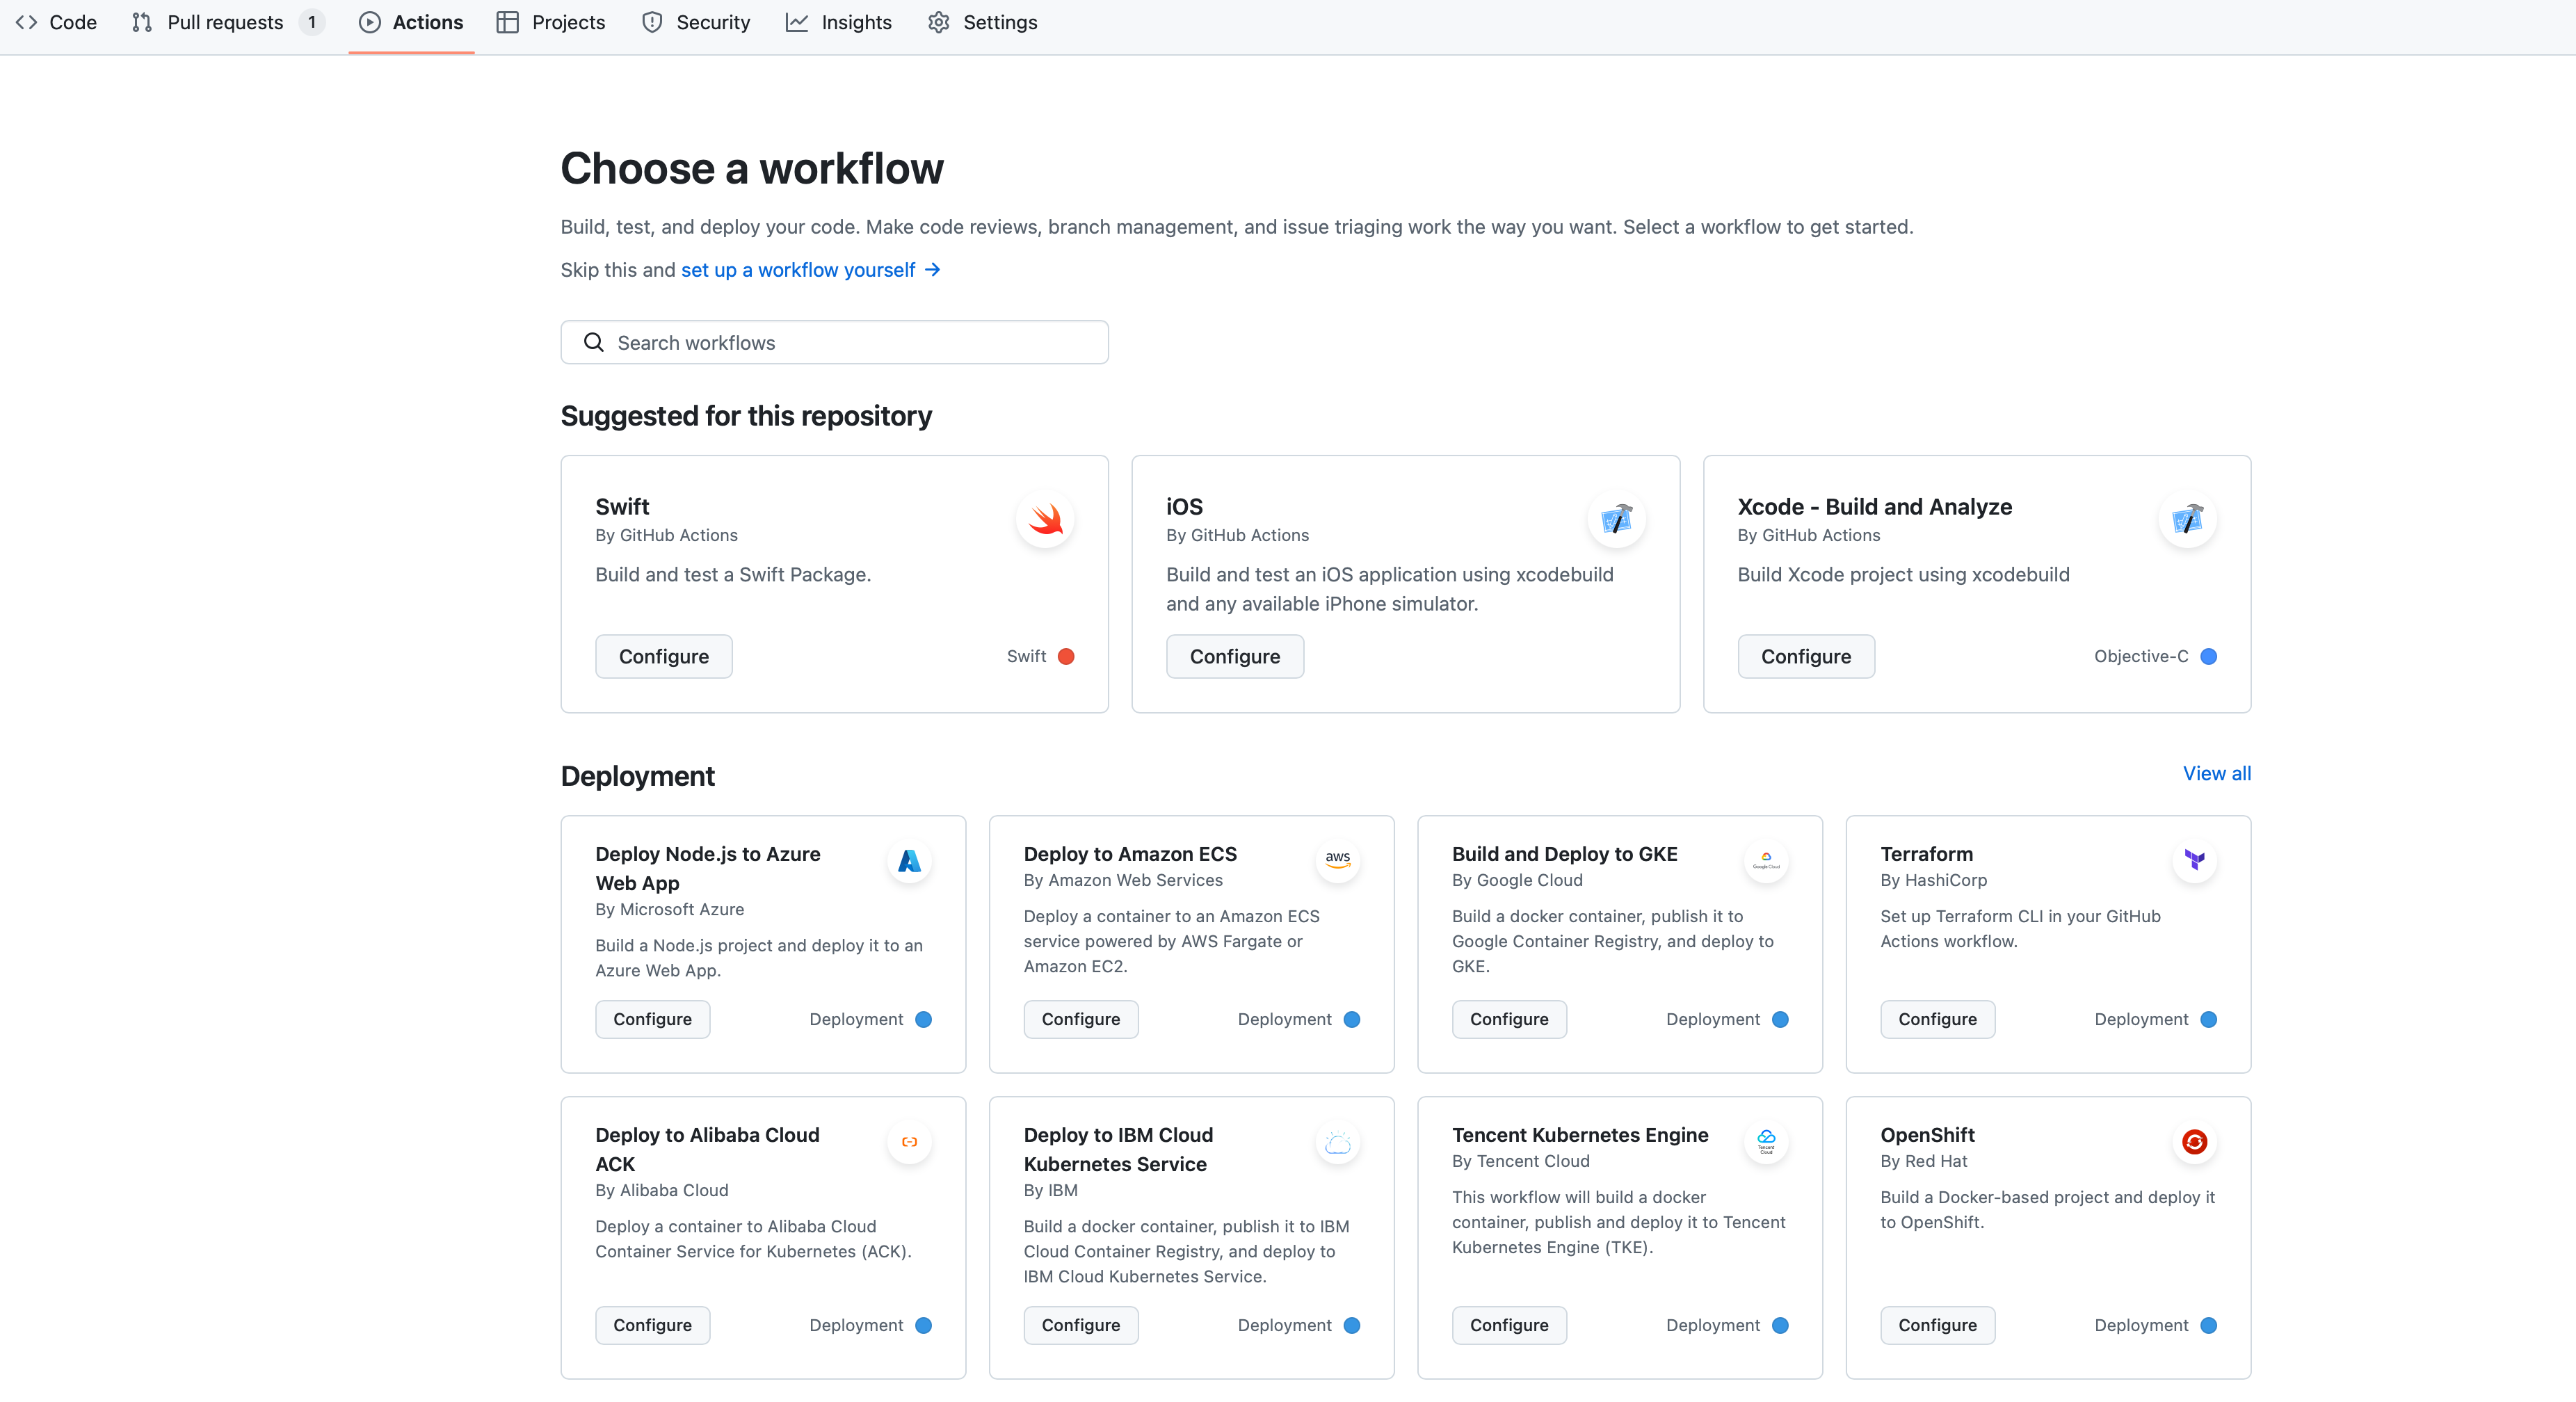Viewport: 2576px width, 1402px height.
Task: Click the AWS logo icon
Action: (x=1337, y=860)
